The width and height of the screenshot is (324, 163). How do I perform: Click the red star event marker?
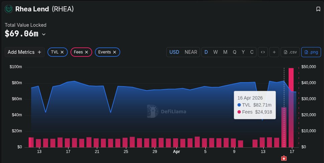pos(284,158)
